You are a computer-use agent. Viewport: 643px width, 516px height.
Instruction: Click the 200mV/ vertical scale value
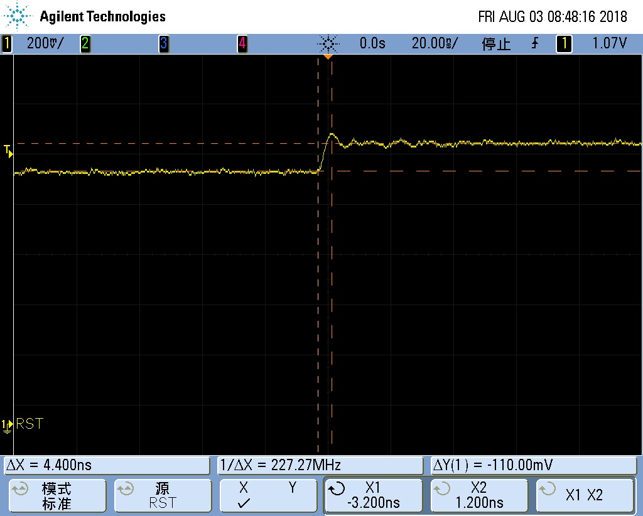coord(45,43)
